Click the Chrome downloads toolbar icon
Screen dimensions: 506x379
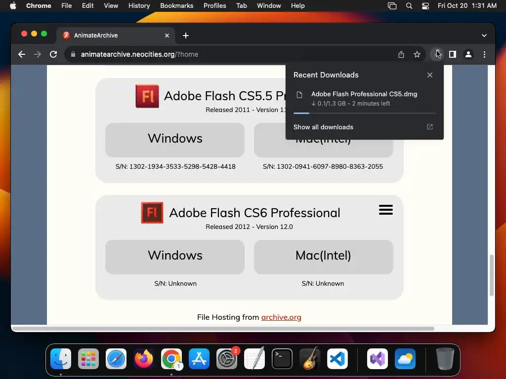point(437,54)
